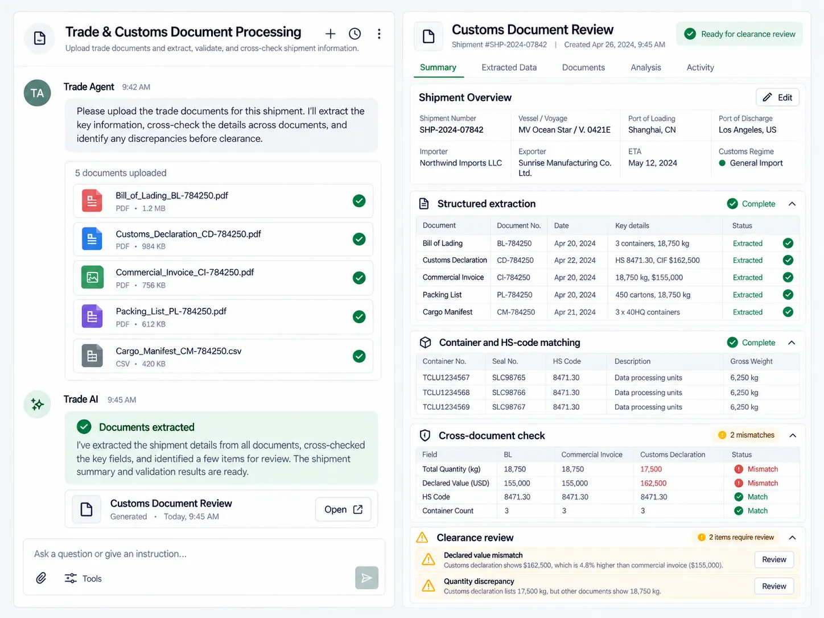Review the Quantity discrepancy item
Screen dimensions: 824x618
774,586
